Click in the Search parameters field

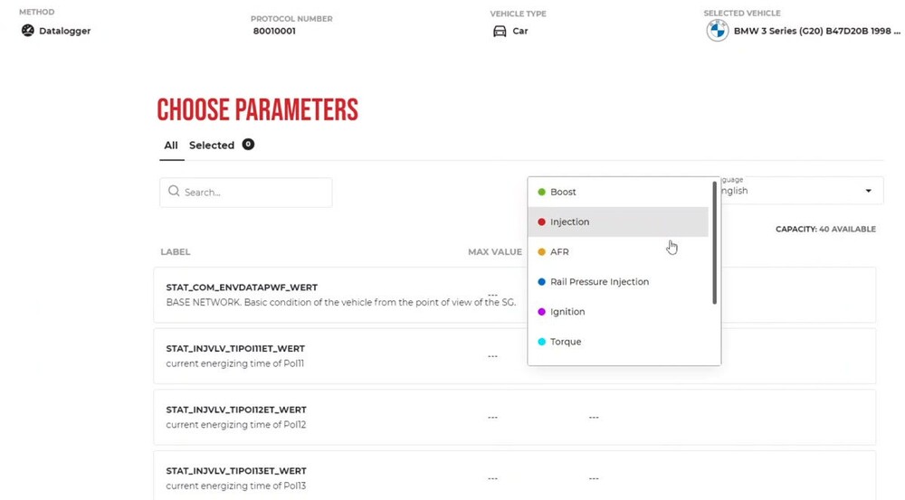point(253,193)
